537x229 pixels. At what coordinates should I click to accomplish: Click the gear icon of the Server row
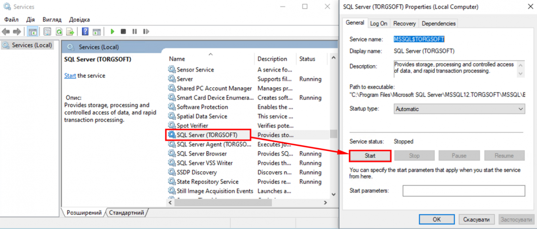(x=172, y=79)
